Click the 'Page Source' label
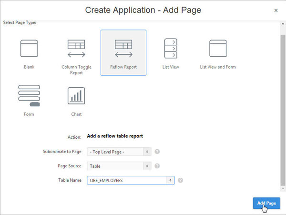This screenshot has width=286, height=215. click(70, 166)
